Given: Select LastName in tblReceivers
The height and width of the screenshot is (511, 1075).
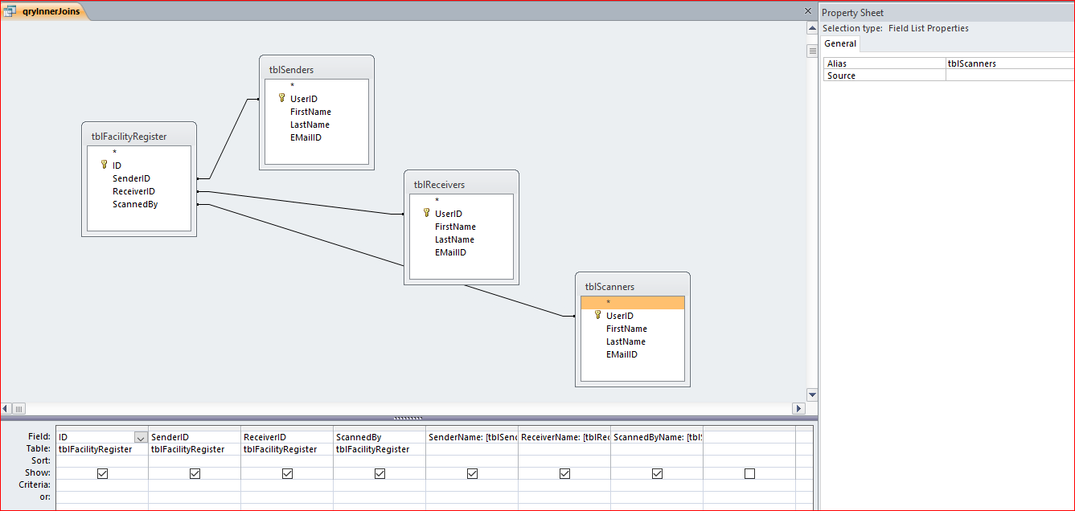Looking at the screenshot, I should [454, 239].
